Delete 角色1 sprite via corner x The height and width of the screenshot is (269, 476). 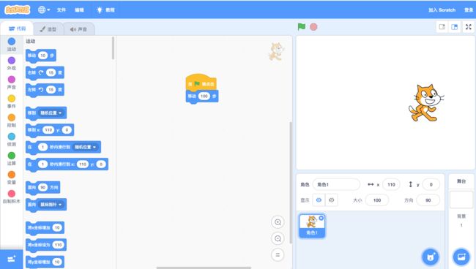pos(321,218)
